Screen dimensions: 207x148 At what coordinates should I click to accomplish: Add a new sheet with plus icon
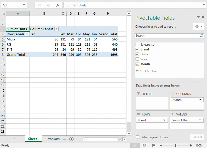click(x=71, y=139)
